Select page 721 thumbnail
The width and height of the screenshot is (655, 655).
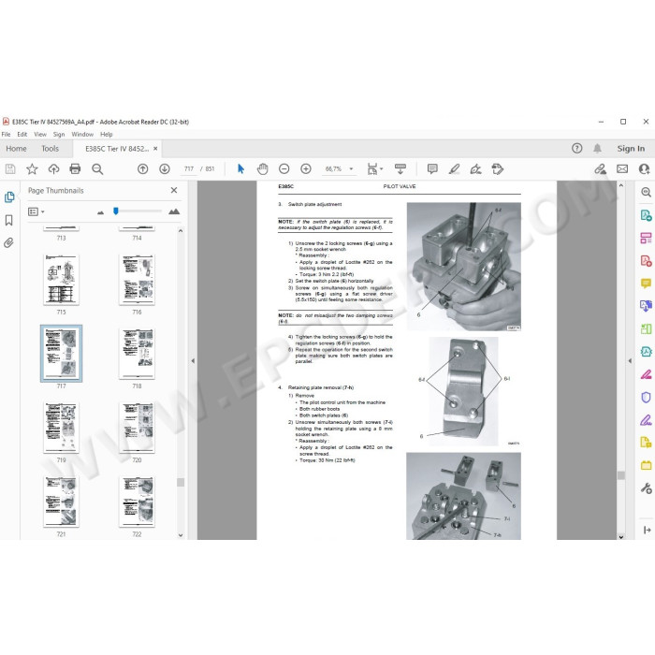point(61,502)
